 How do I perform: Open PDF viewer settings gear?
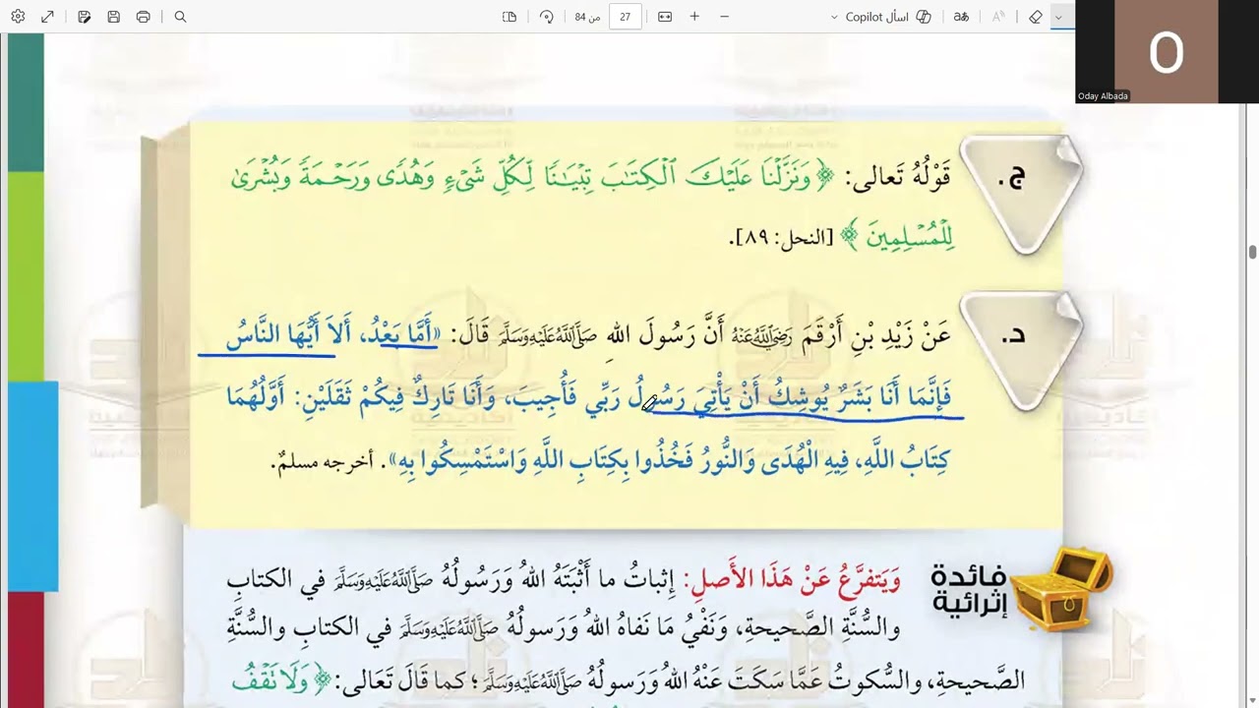[18, 17]
